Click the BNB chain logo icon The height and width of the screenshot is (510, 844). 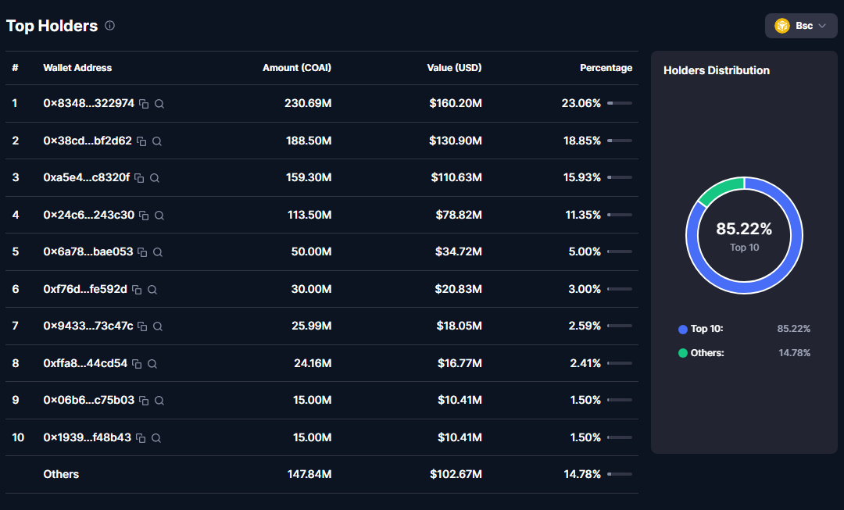781,26
